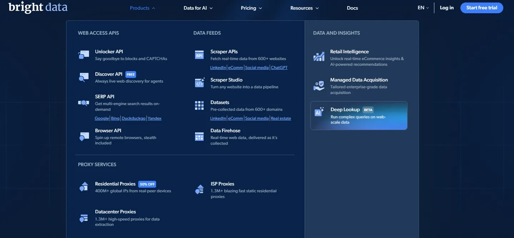Open SERP API product
The image size is (514, 238).
(105, 96)
